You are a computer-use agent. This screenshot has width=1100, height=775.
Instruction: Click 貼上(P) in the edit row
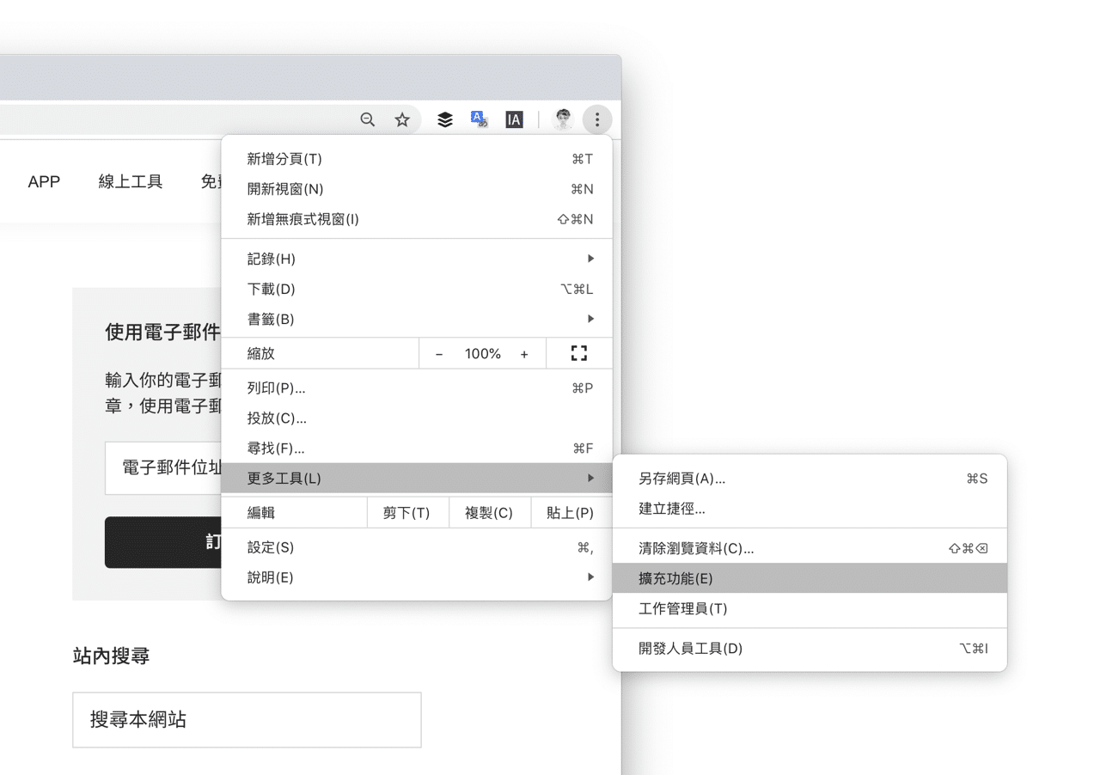pos(571,513)
